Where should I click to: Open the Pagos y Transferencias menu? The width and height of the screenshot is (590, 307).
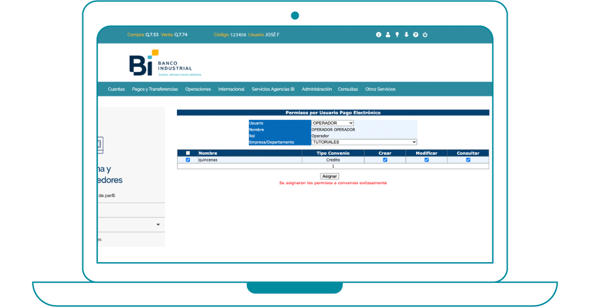pos(155,89)
